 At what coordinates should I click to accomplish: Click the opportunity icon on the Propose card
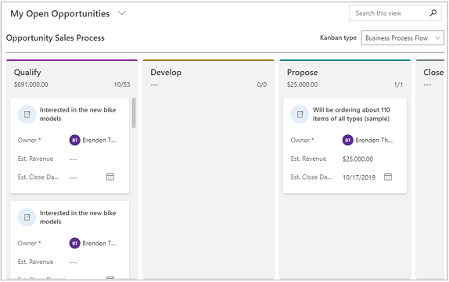pyautogui.click(x=300, y=114)
